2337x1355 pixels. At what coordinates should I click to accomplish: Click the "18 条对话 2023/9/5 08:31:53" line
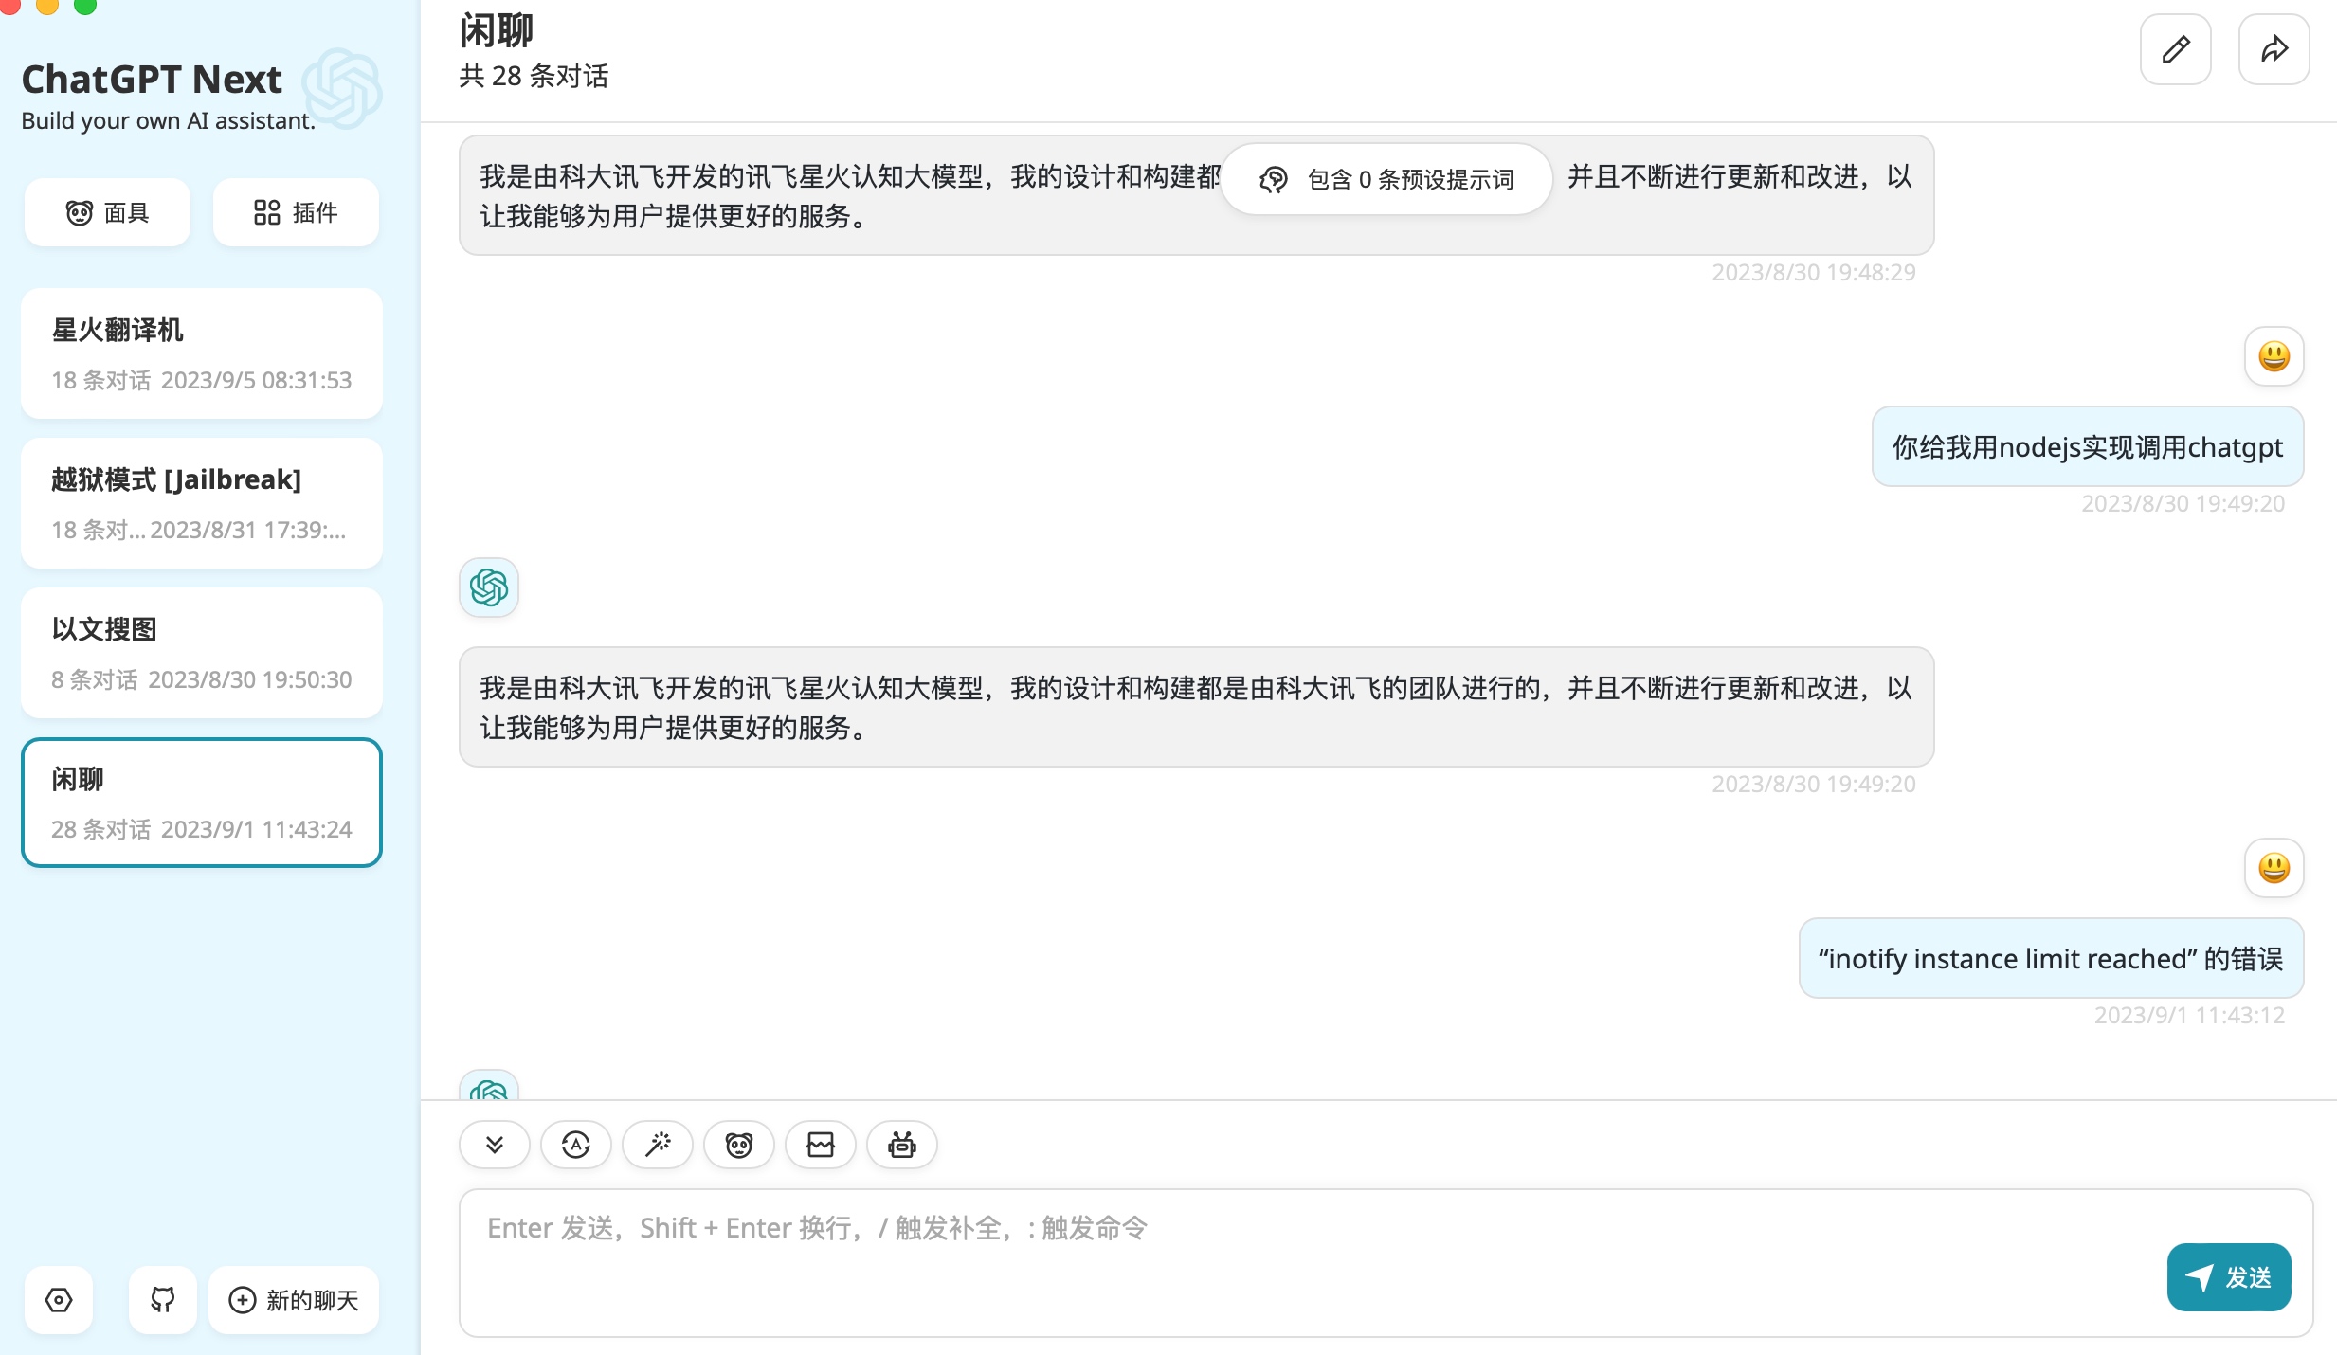[x=201, y=380]
